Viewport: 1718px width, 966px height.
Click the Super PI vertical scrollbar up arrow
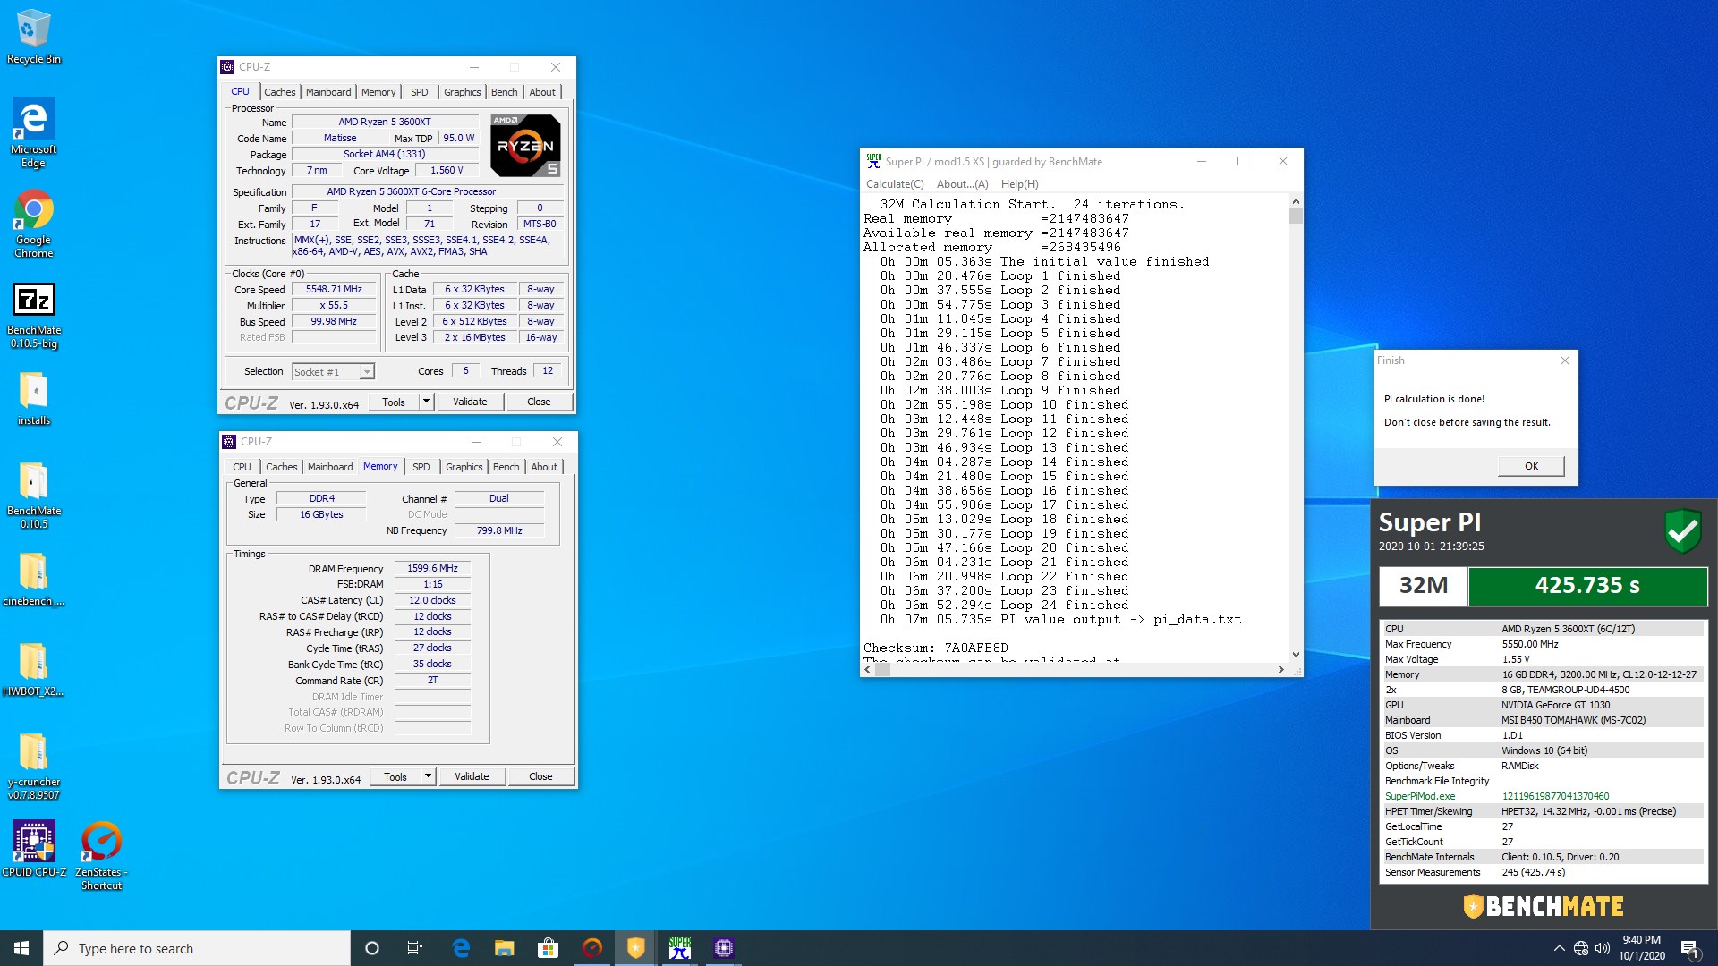tap(1296, 201)
